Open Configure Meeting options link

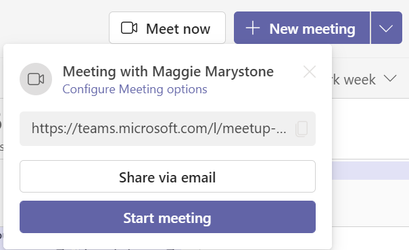point(135,89)
